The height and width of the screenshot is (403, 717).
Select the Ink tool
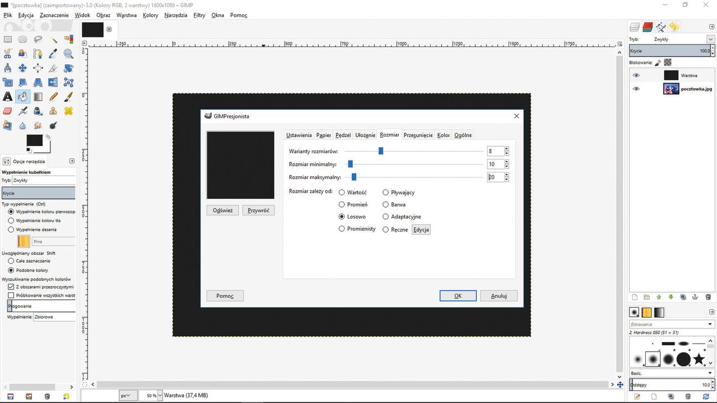point(38,111)
